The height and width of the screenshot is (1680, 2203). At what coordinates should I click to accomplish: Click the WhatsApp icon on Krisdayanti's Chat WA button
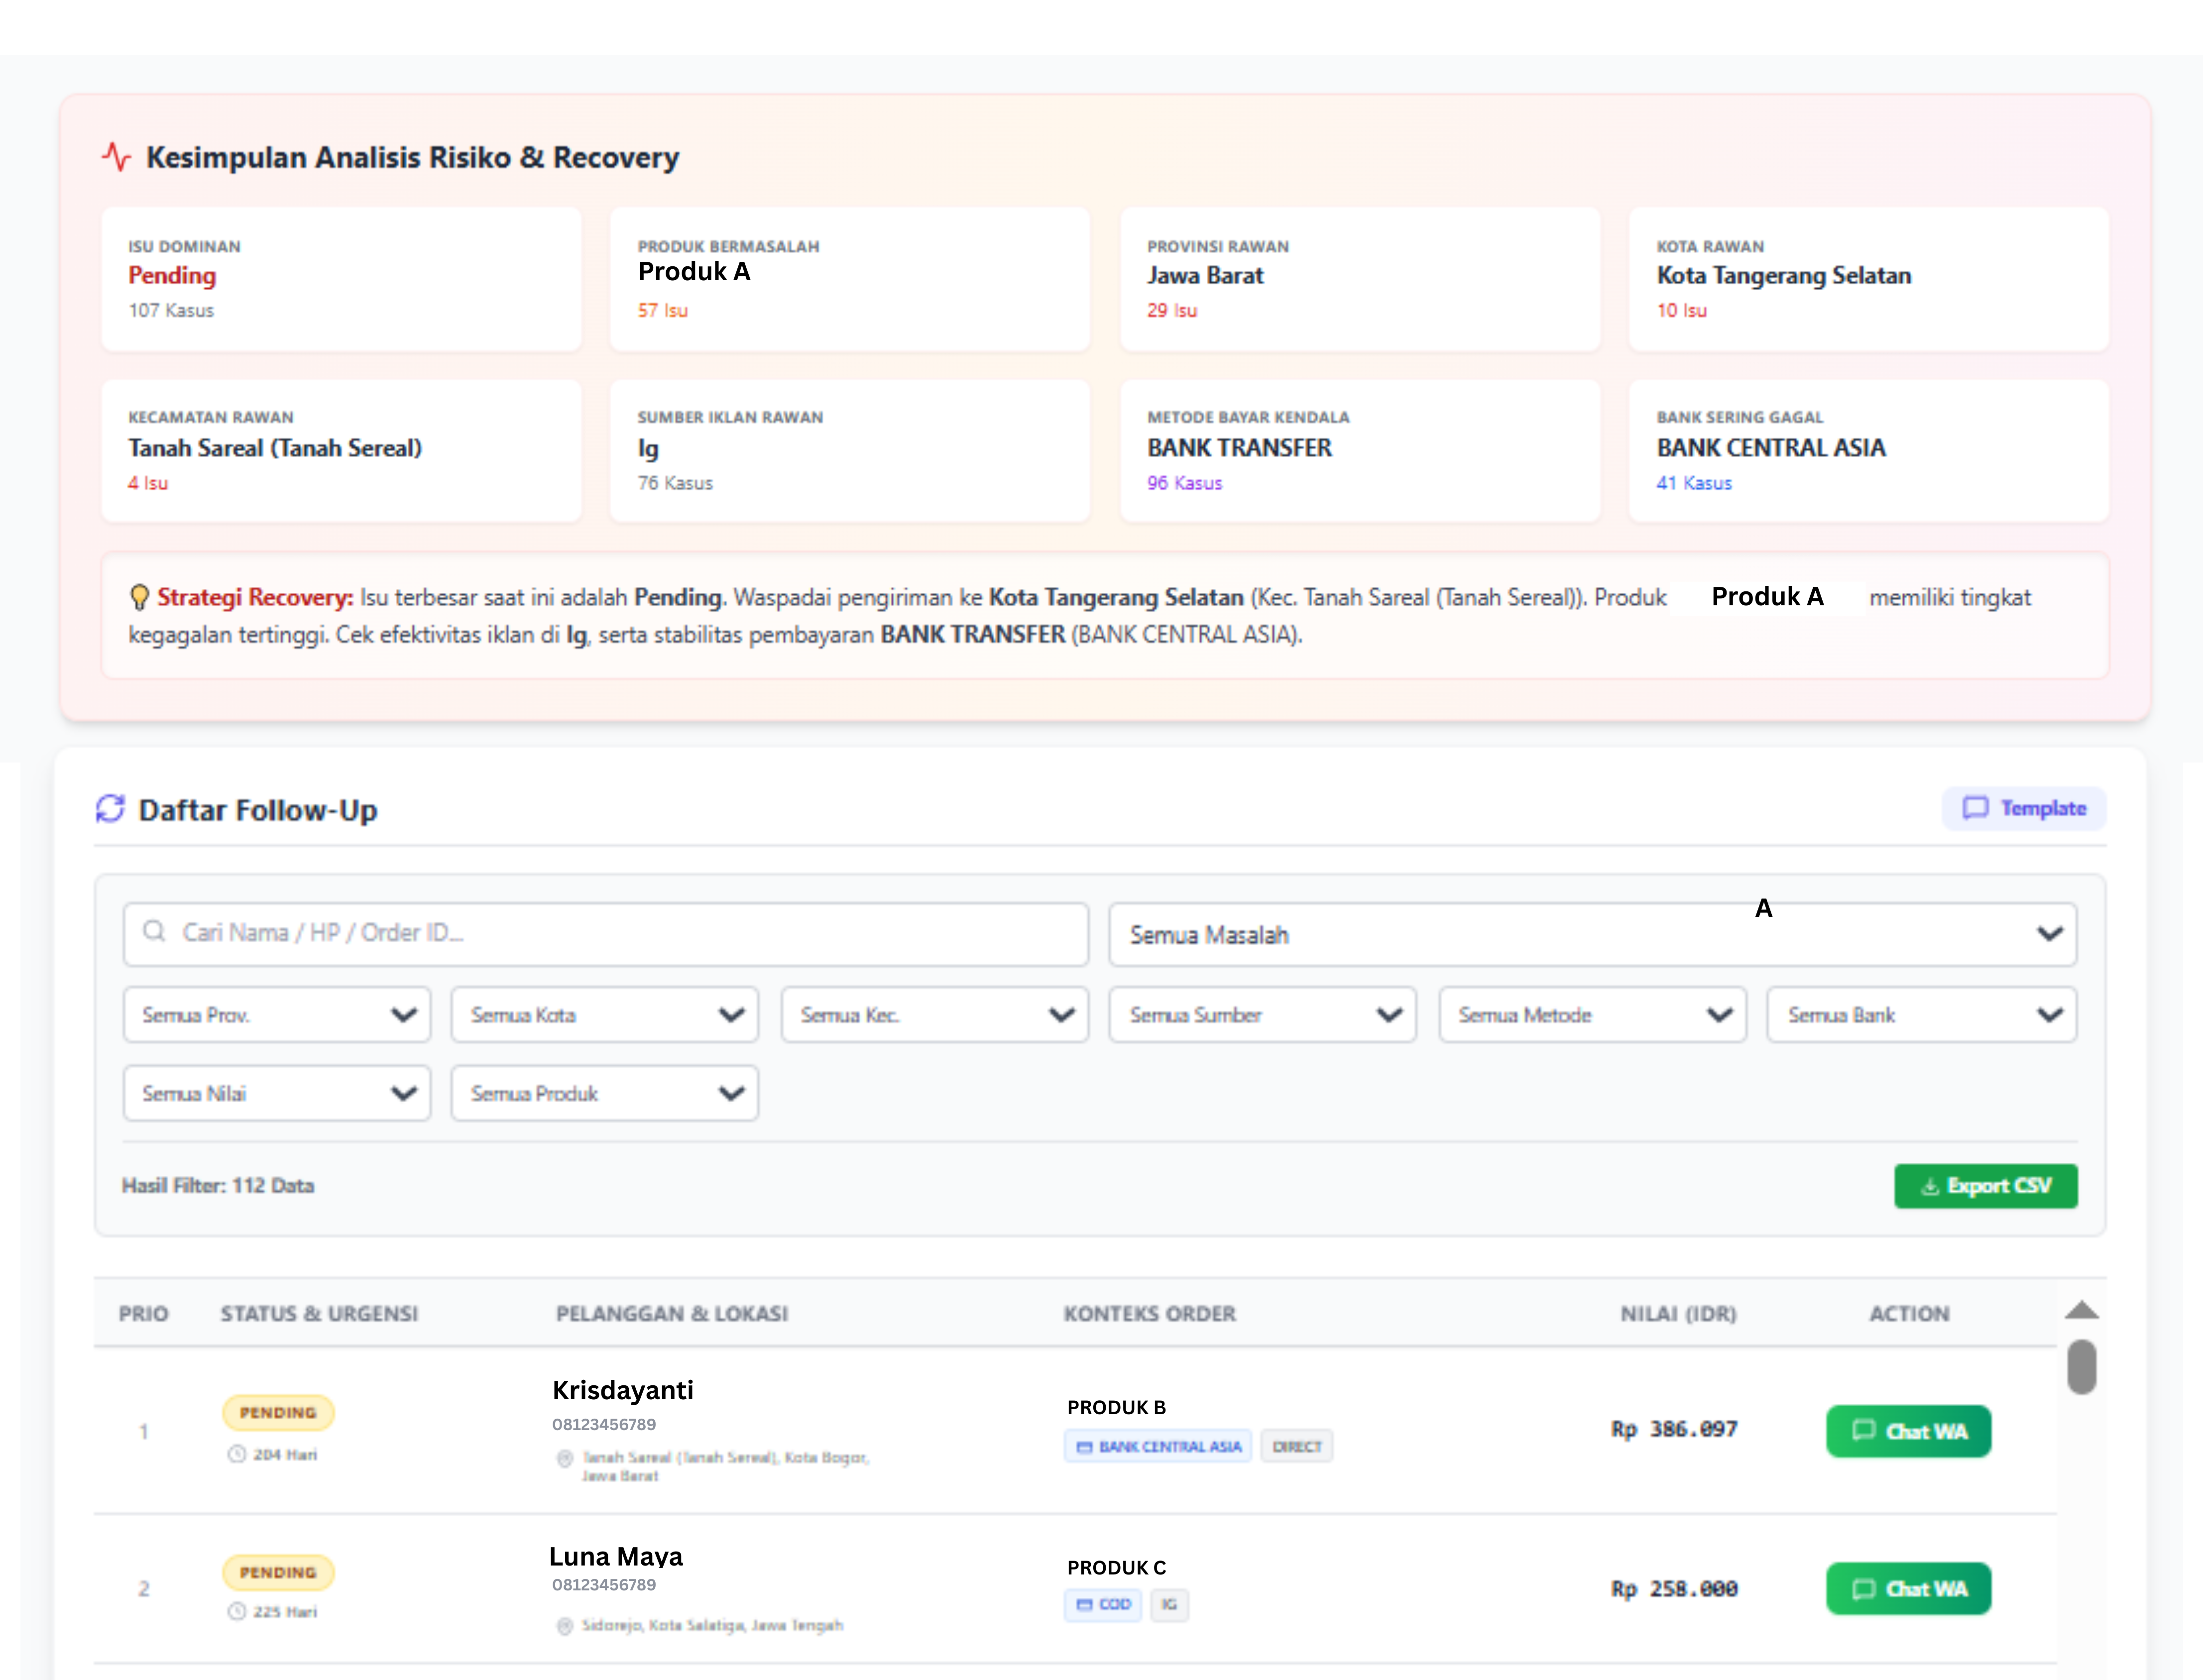pyautogui.click(x=1864, y=1430)
